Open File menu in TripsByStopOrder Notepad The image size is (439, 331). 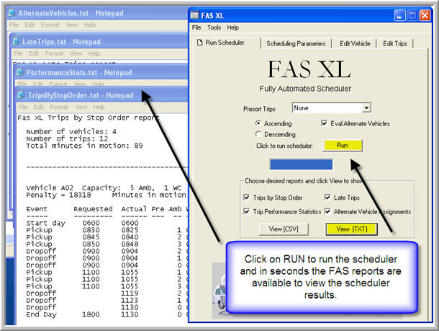click(23, 107)
